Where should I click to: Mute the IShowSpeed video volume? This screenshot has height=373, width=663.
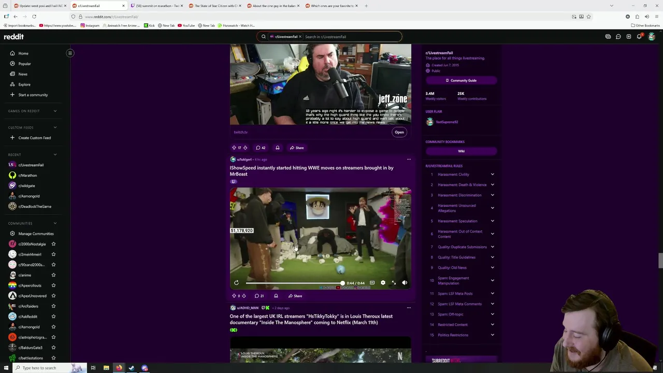click(x=405, y=283)
